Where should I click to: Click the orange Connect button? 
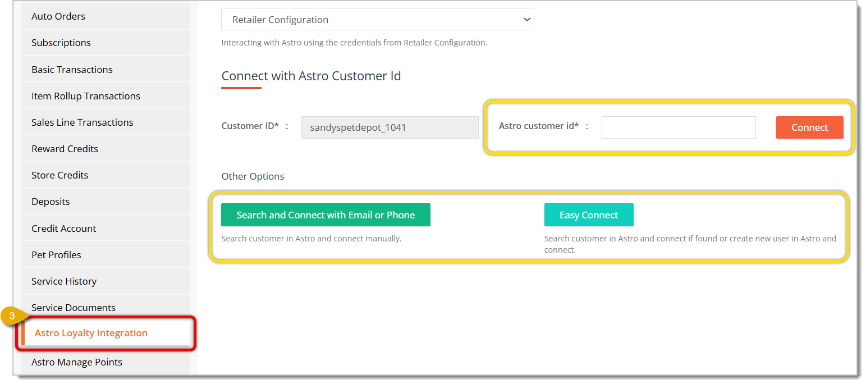coord(810,127)
